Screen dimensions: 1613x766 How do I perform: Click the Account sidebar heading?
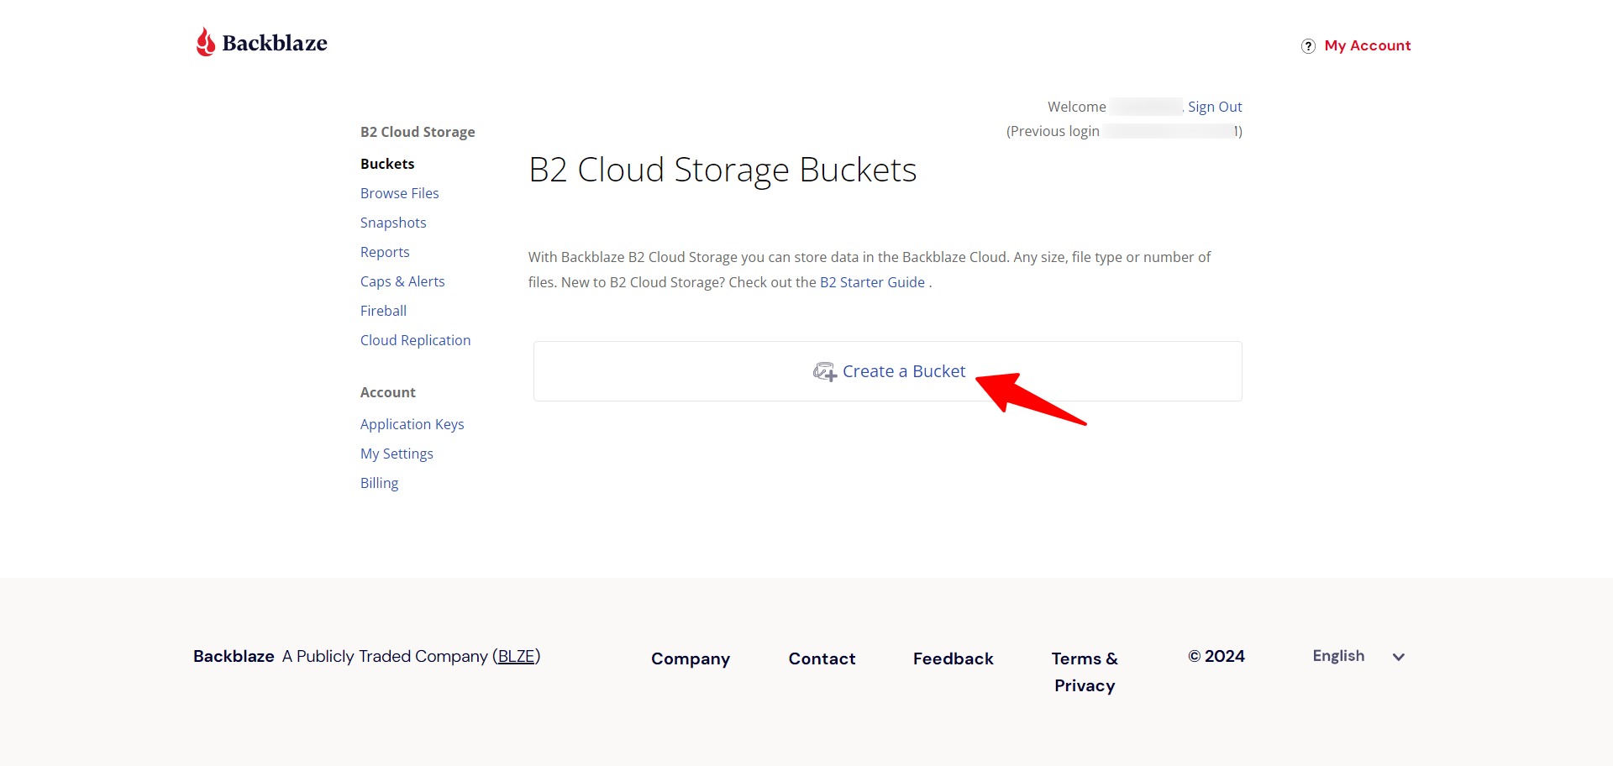[x=388, y=392]
